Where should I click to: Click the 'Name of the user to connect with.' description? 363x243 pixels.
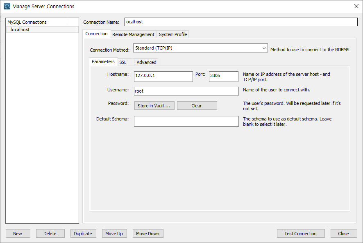277,90
